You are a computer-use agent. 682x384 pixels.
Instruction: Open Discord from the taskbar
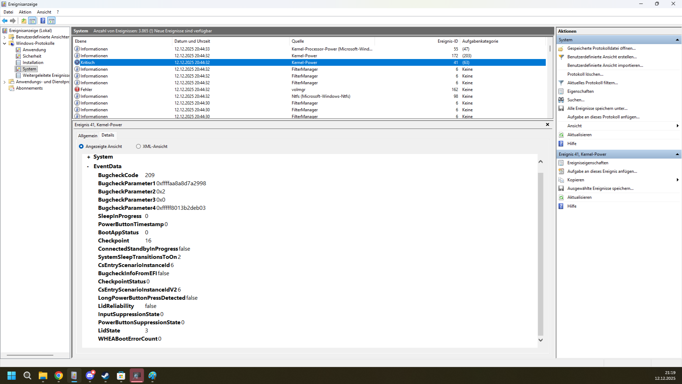point(90,375)
